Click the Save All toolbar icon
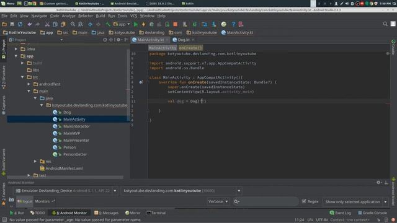Viewport: 397px width, 223px height. point(12,24)
